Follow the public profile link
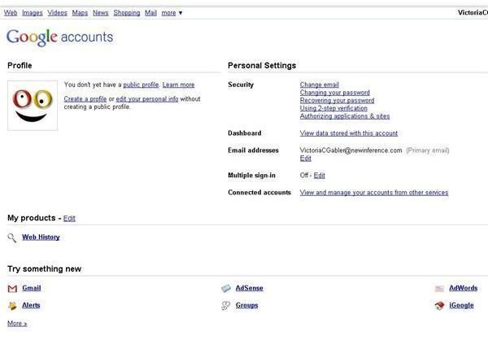This screenshot has width=488, height=340. point(141,85)
